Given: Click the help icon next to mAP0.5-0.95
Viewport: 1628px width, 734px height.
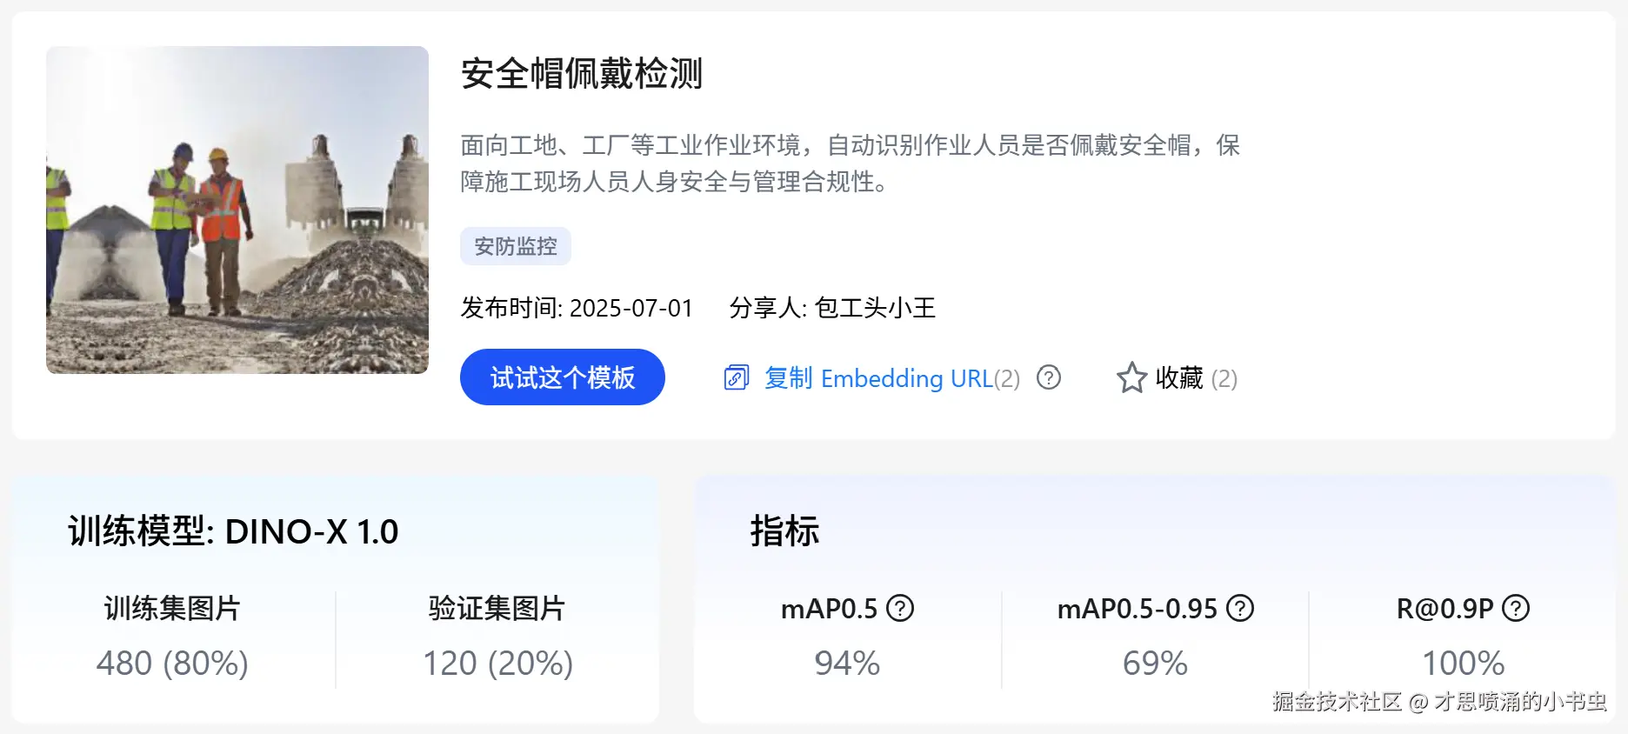Looking at the screenshot, I should tap(1240, 608).
